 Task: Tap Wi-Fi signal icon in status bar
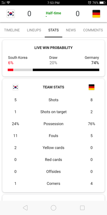[x=9, y=3]
